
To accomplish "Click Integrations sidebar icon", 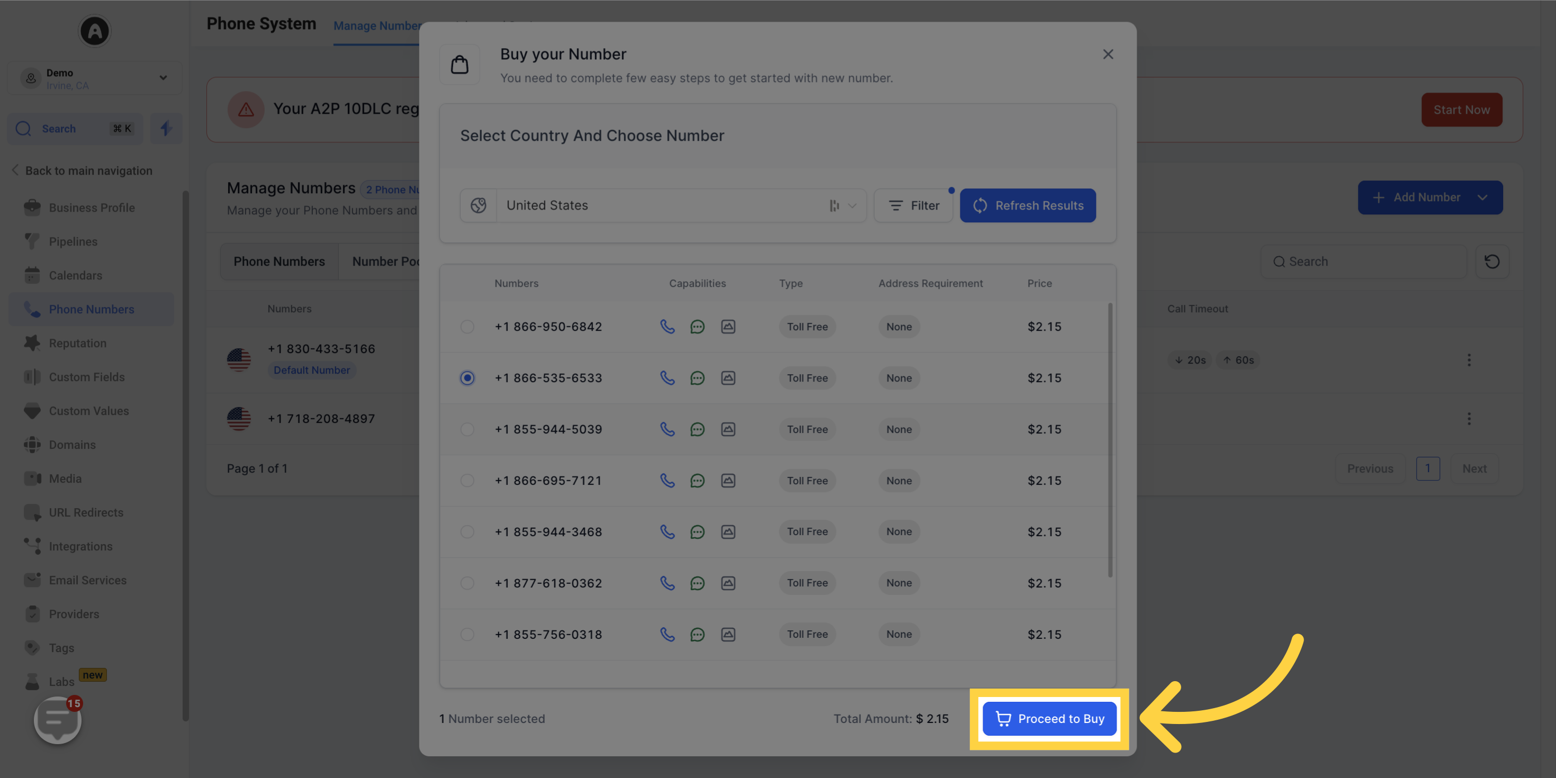I will coord(32,546).
